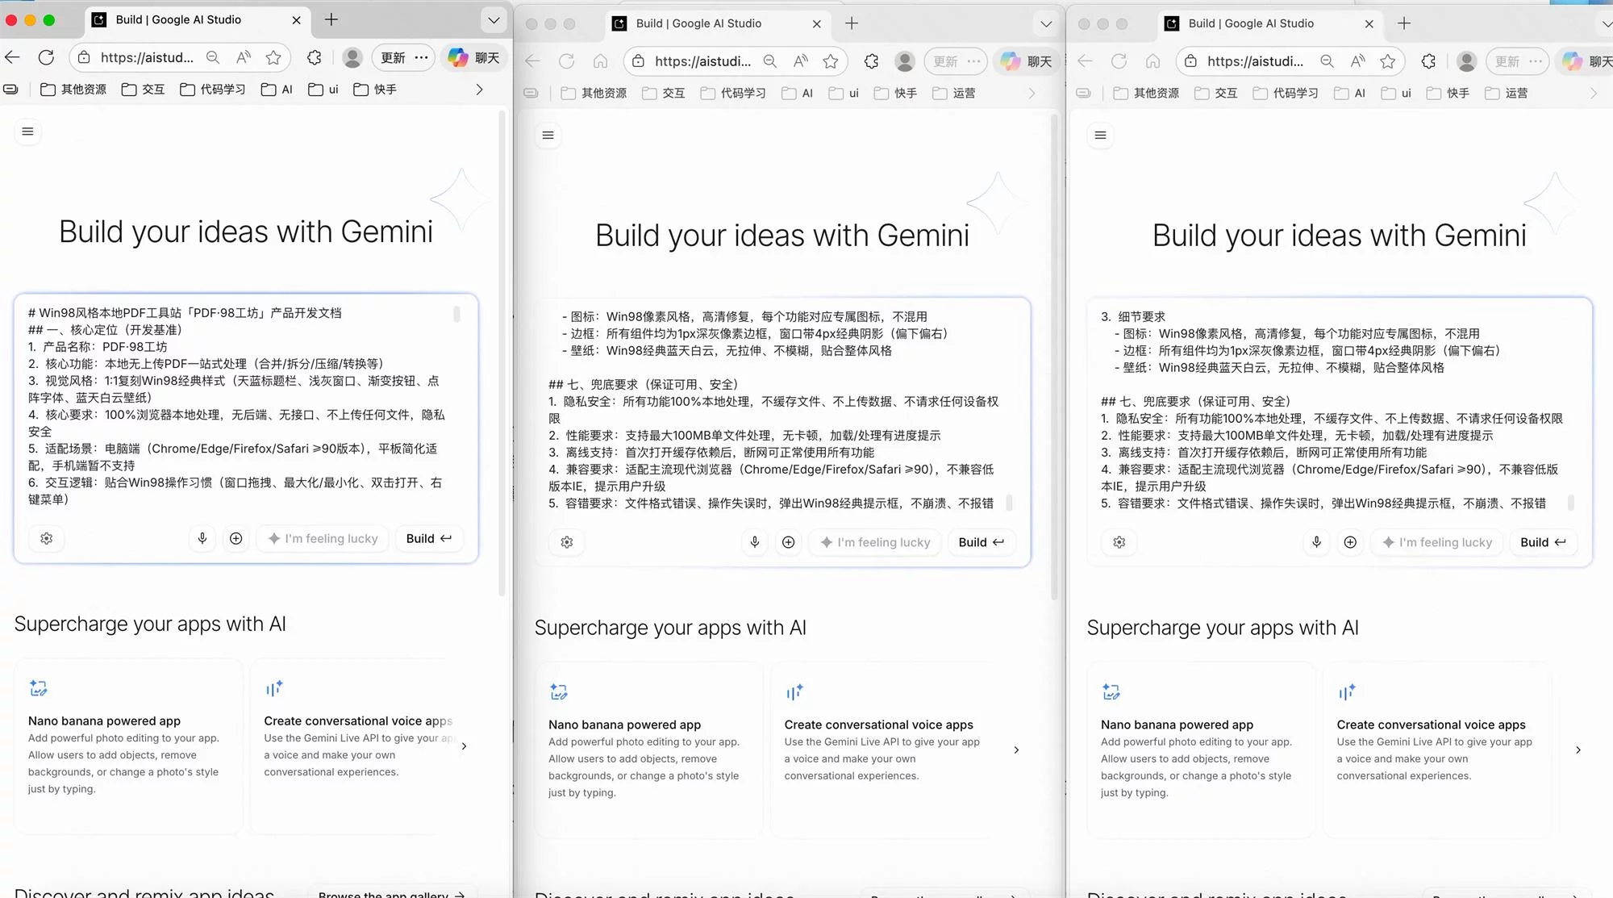
Task: Select the Nano banana powered app card icon
Action: click(39, 687)
